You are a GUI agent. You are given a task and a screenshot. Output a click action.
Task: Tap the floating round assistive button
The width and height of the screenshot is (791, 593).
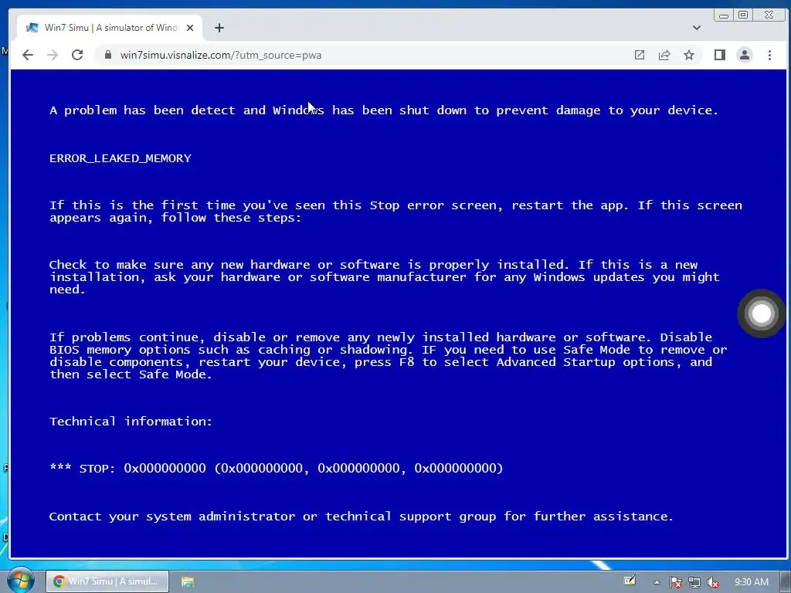[x=761, y=313]
